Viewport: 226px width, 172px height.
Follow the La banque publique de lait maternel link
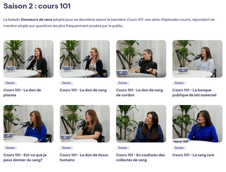click(x=194, y=92)
